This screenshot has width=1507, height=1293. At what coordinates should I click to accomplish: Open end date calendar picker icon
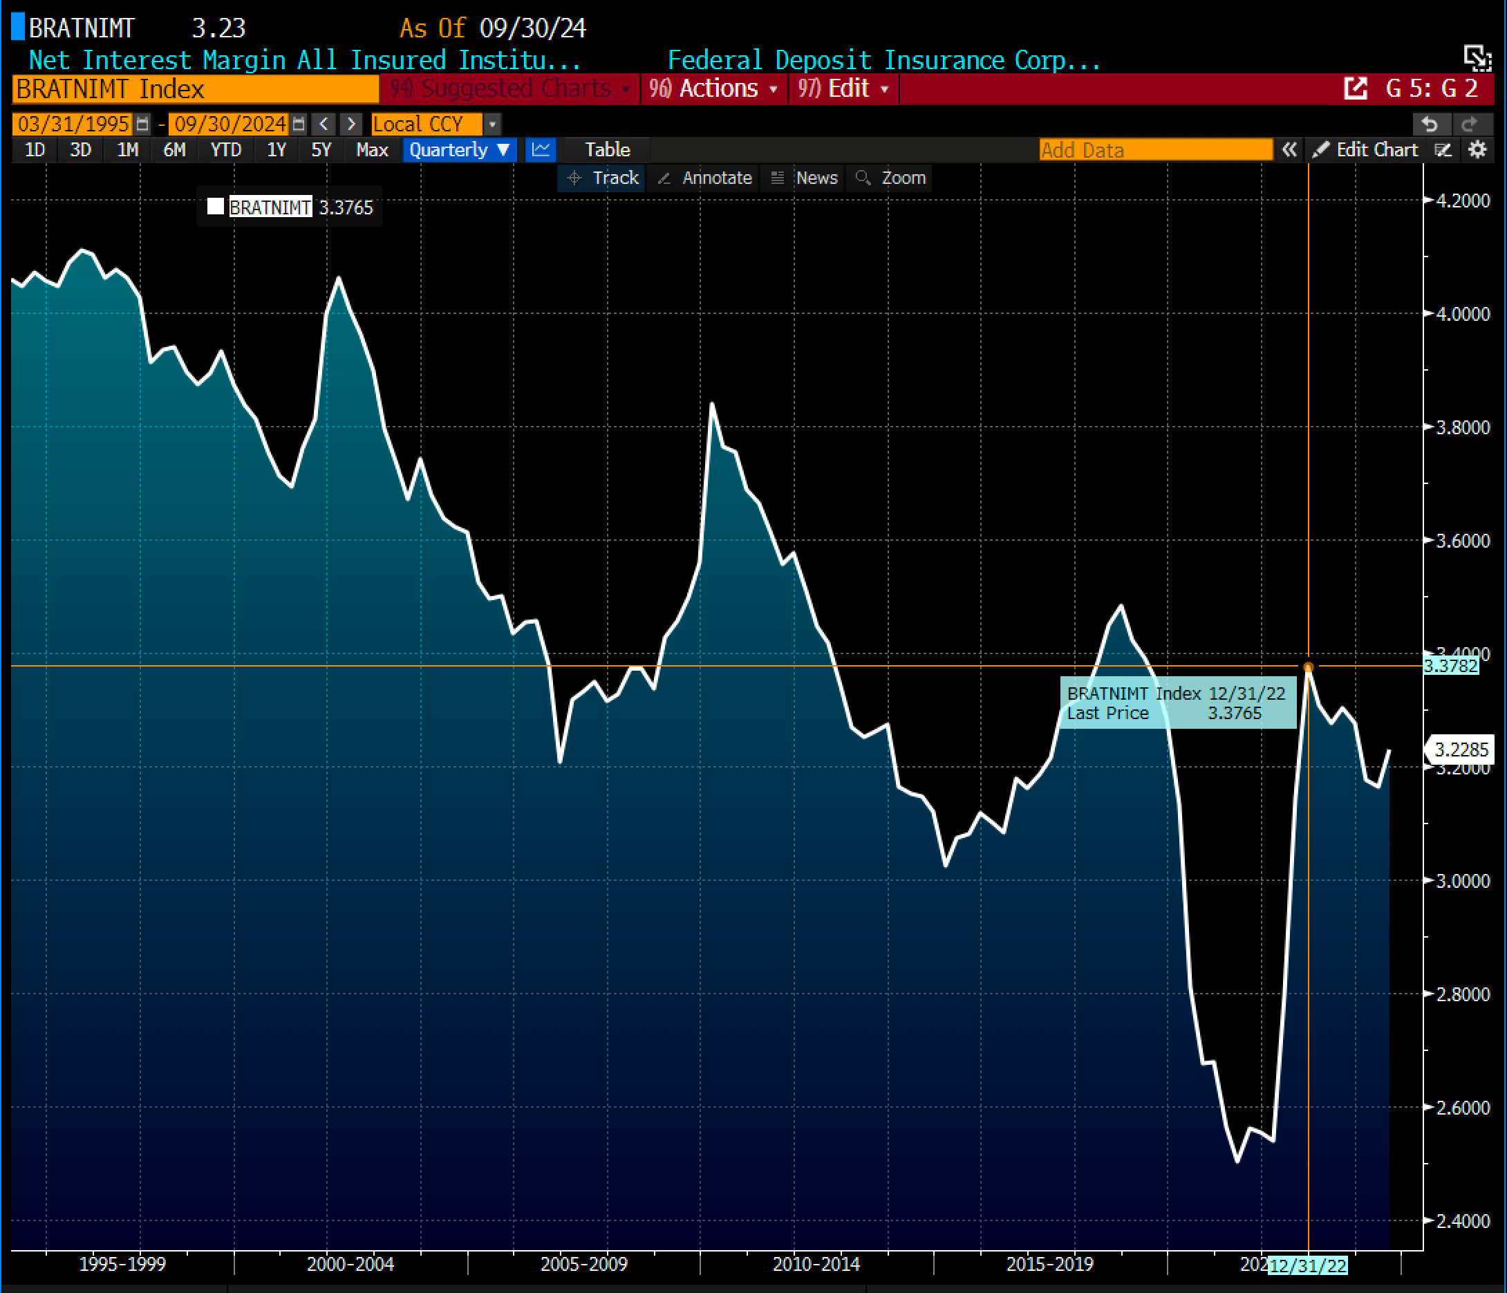click(x=298, y=124)
